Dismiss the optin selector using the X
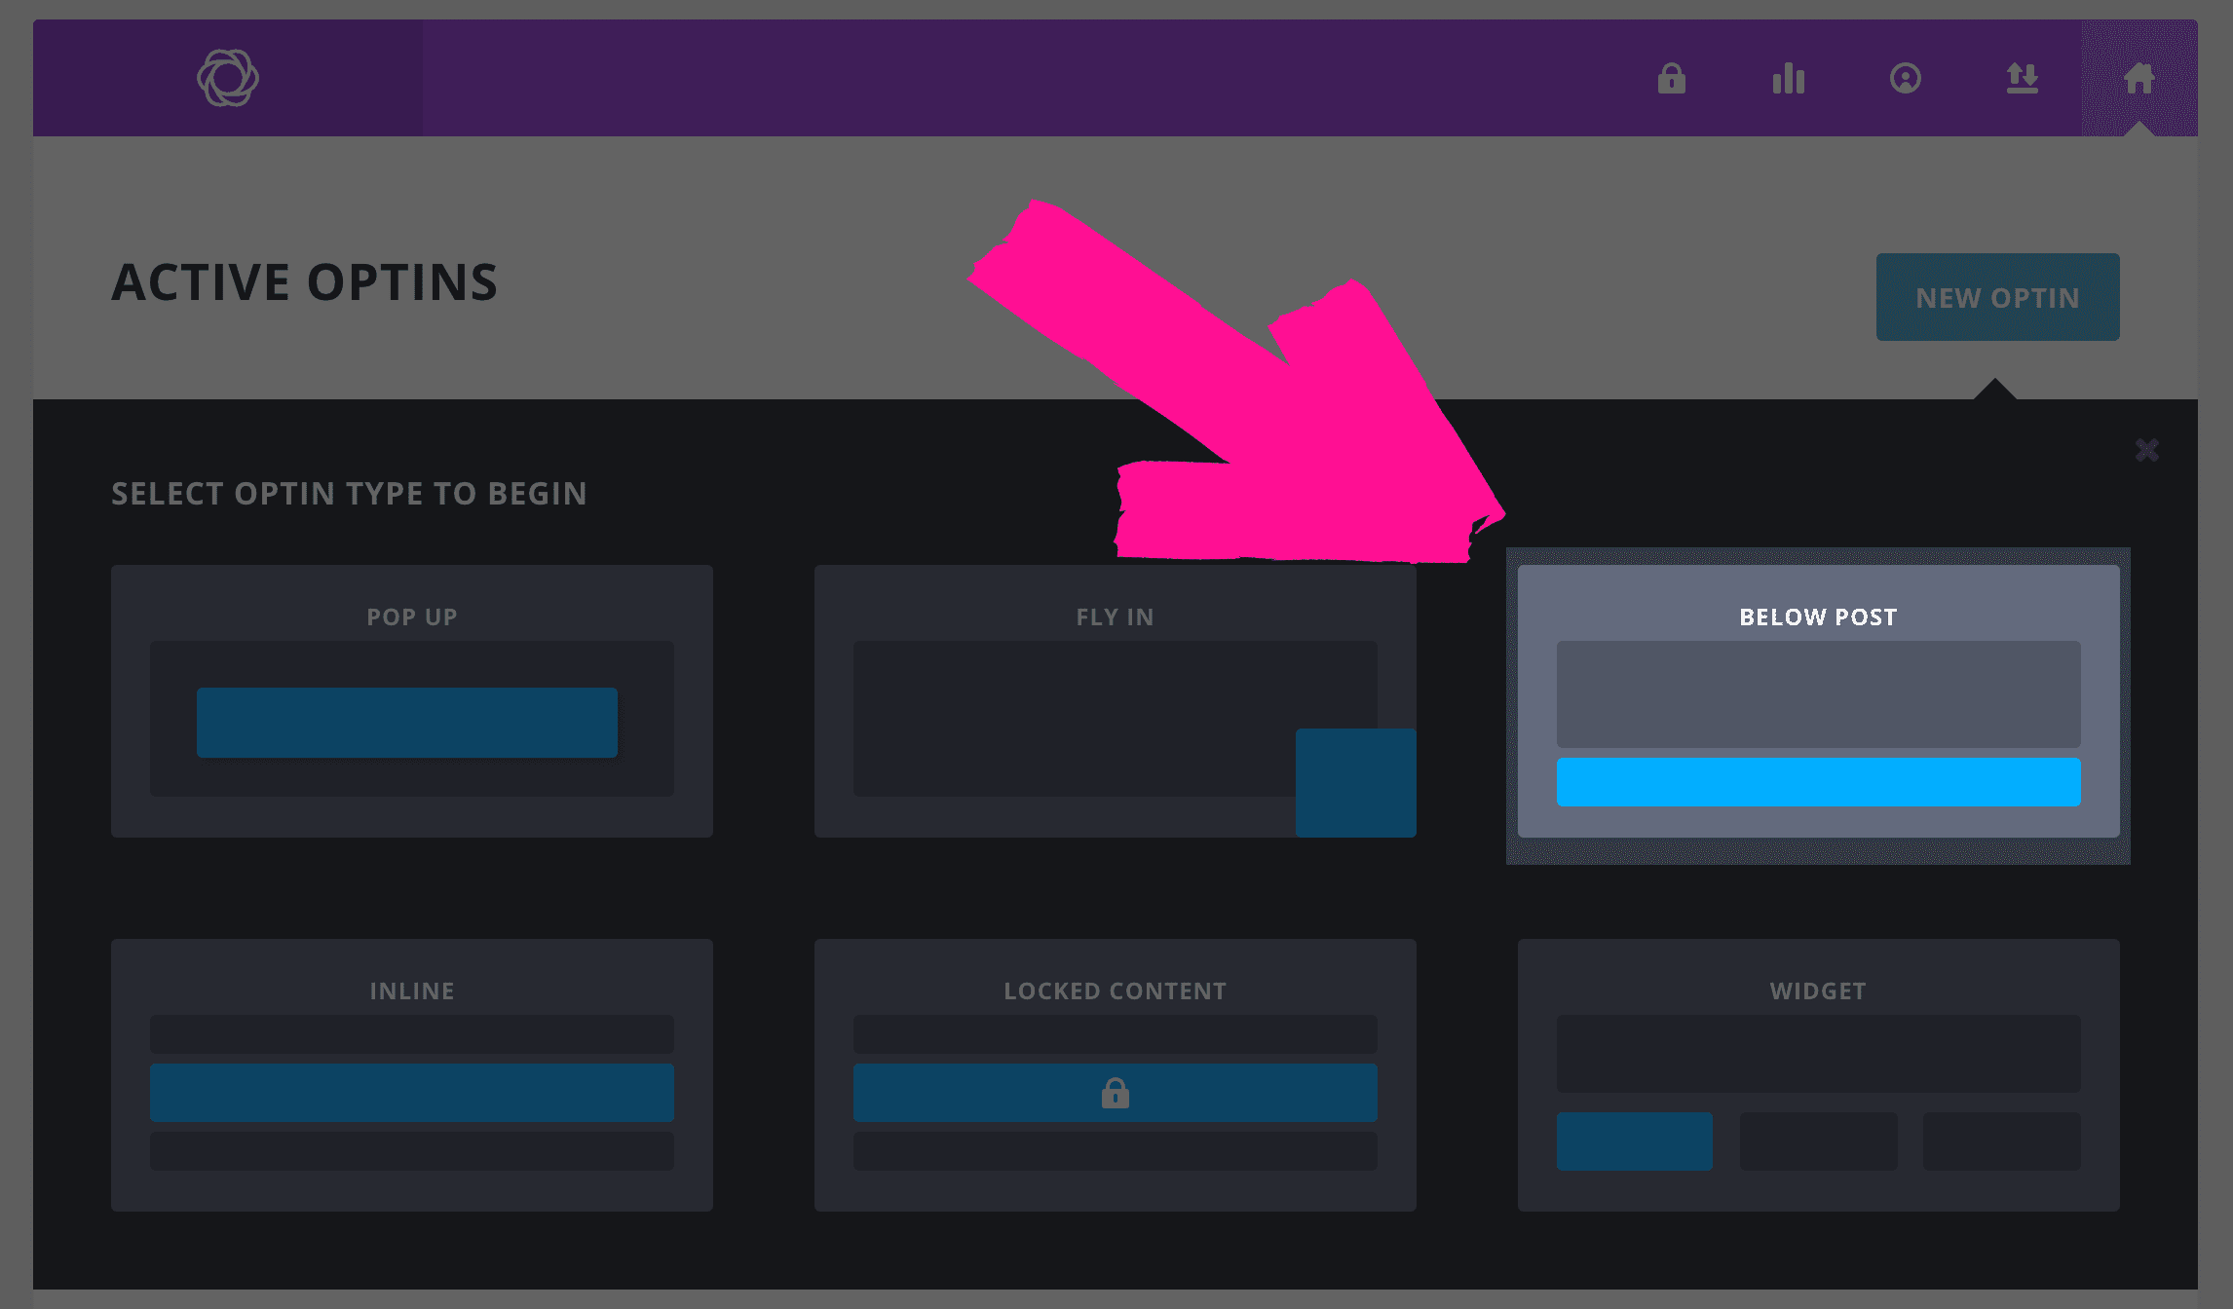 [2147, 450]
